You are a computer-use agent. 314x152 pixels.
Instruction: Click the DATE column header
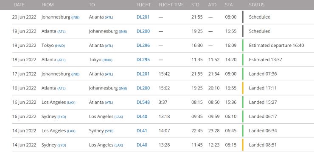click(19, 5)
